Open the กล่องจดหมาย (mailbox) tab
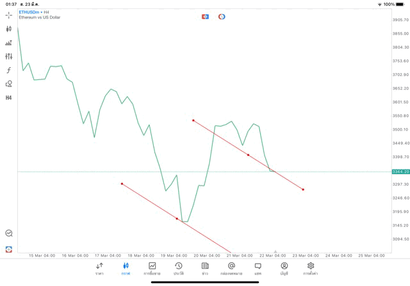 click(231, 269)
